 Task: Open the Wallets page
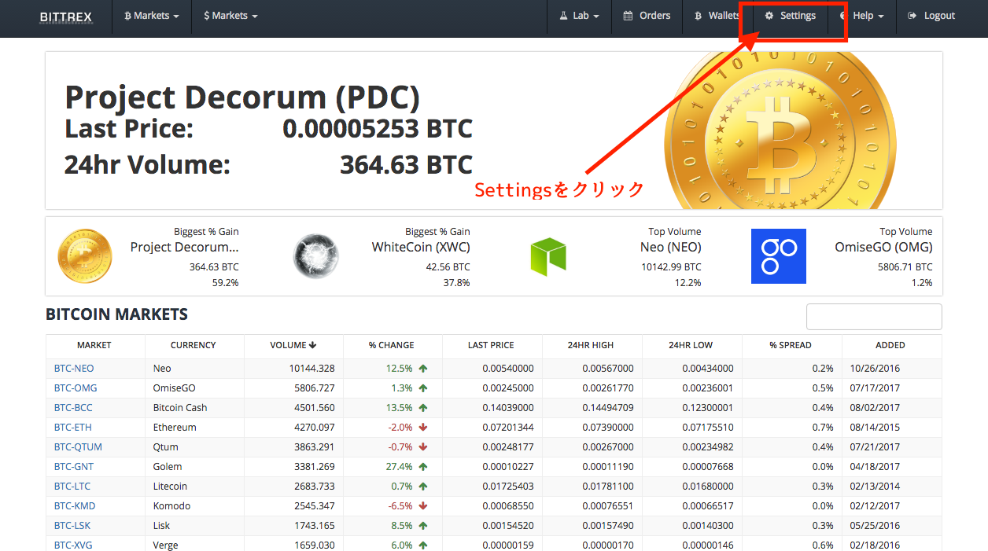717,16
